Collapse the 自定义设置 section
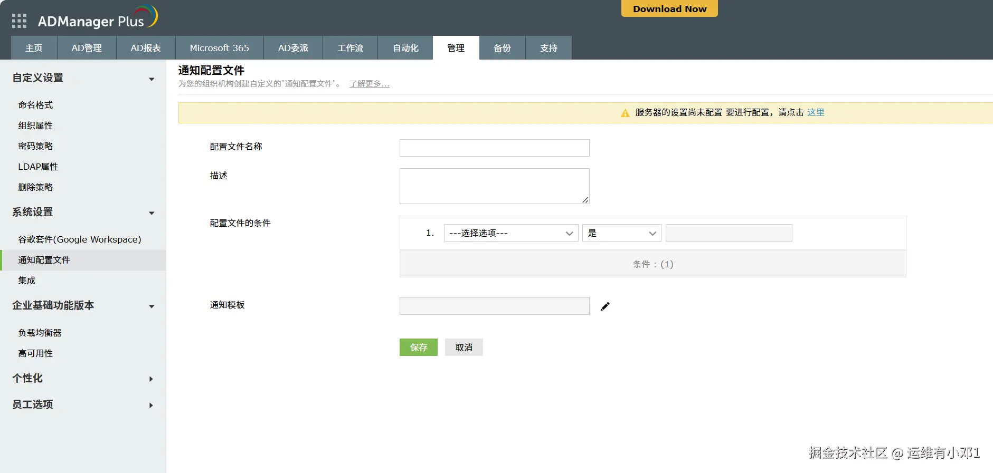Image resolution: width=993 pixels, height=473 pixels. [152, 79]
